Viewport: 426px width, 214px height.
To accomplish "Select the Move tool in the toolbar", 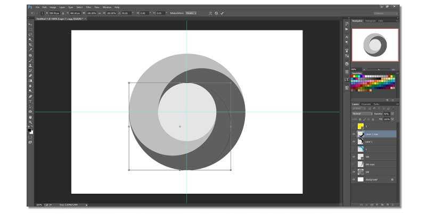I will pos(30,24).
